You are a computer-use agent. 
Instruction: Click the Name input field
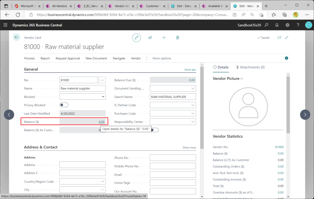(x=82, y=88)
